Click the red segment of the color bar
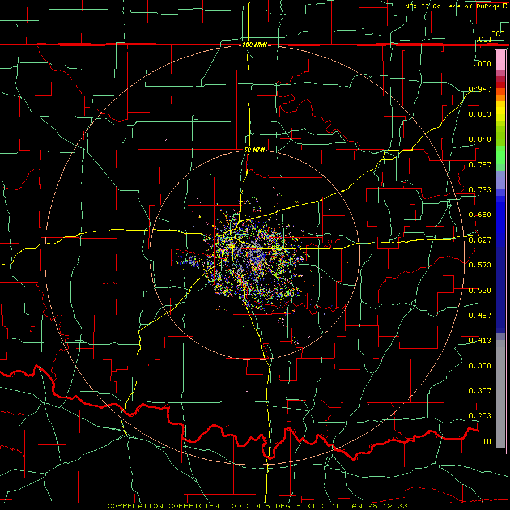The image size is (510, 510). point(500,85)
